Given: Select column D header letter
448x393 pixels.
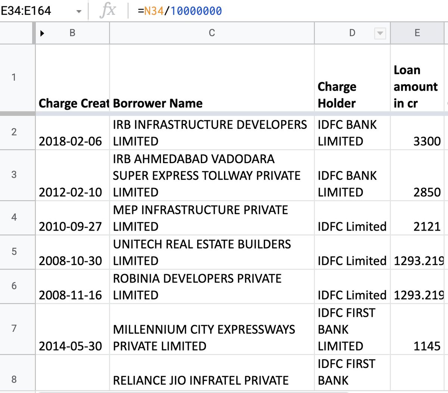Looking at the screenshot, I should click(x=352, y=33).
